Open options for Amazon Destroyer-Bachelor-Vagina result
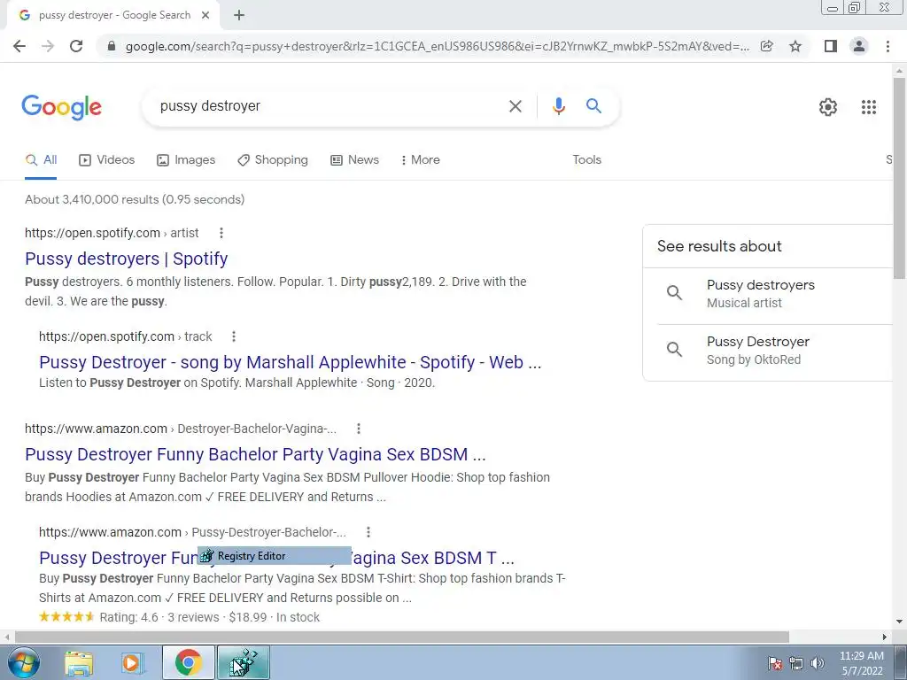 (359, 429)
